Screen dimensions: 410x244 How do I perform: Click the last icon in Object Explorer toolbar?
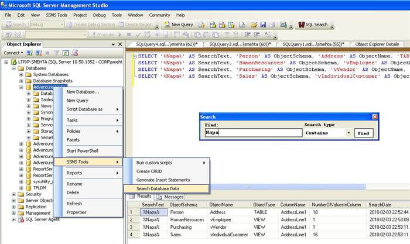75,53
